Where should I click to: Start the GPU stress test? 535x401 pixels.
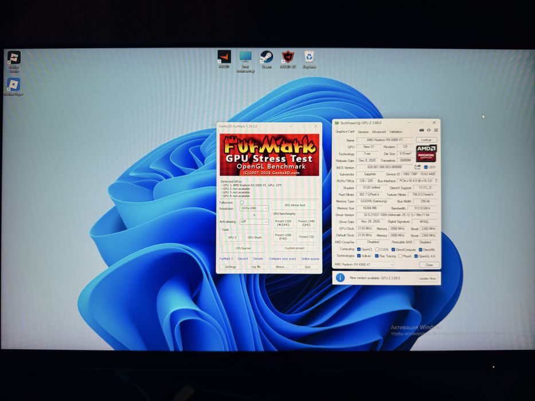[295, 205]
